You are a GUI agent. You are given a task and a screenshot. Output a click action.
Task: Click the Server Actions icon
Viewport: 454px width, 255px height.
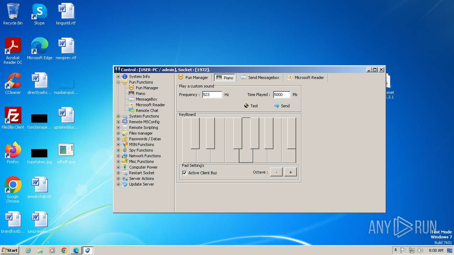tap(124, 178)
